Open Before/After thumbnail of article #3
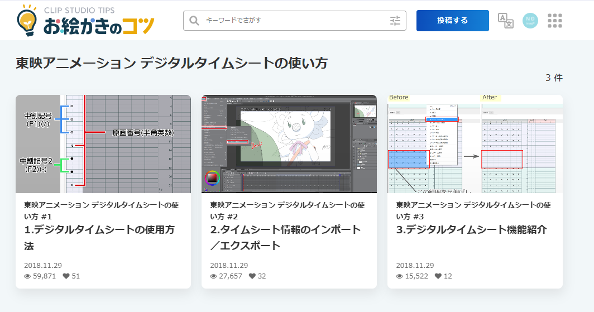 pos(475,144)
